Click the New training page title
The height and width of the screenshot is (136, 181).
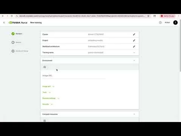pyautogui.click(x=36, y=23)
